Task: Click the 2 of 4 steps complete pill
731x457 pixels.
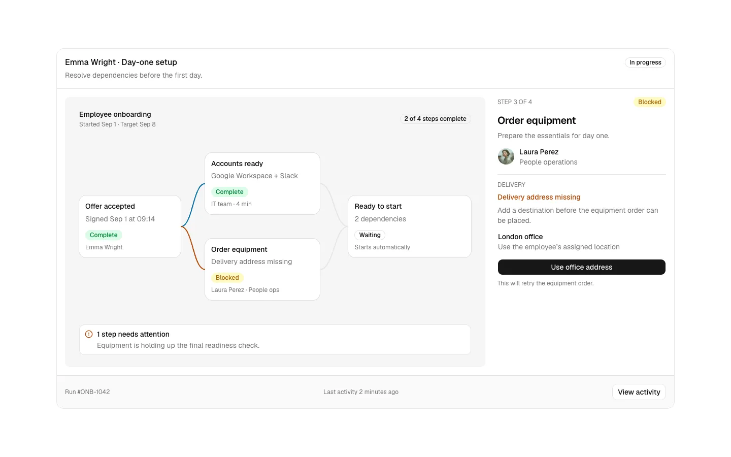Action: [436, 119]
